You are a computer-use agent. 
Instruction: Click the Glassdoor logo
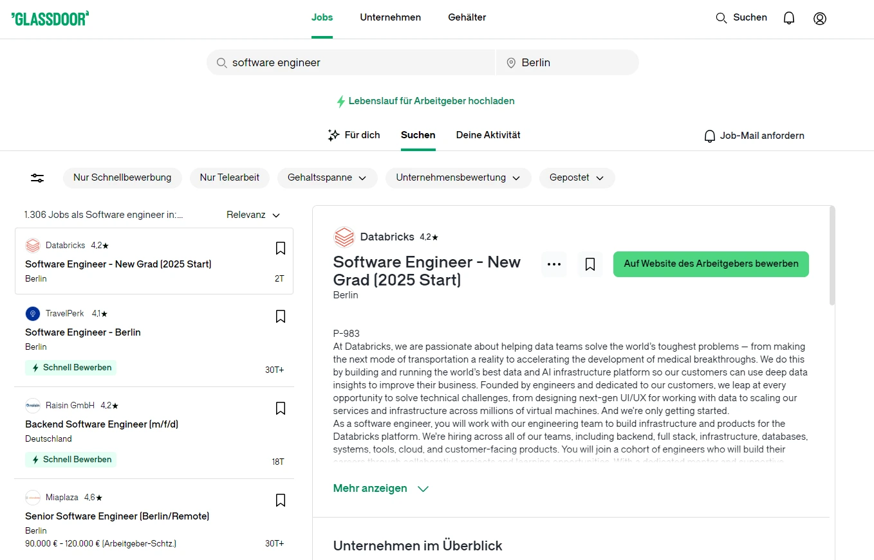pos(50,18)
